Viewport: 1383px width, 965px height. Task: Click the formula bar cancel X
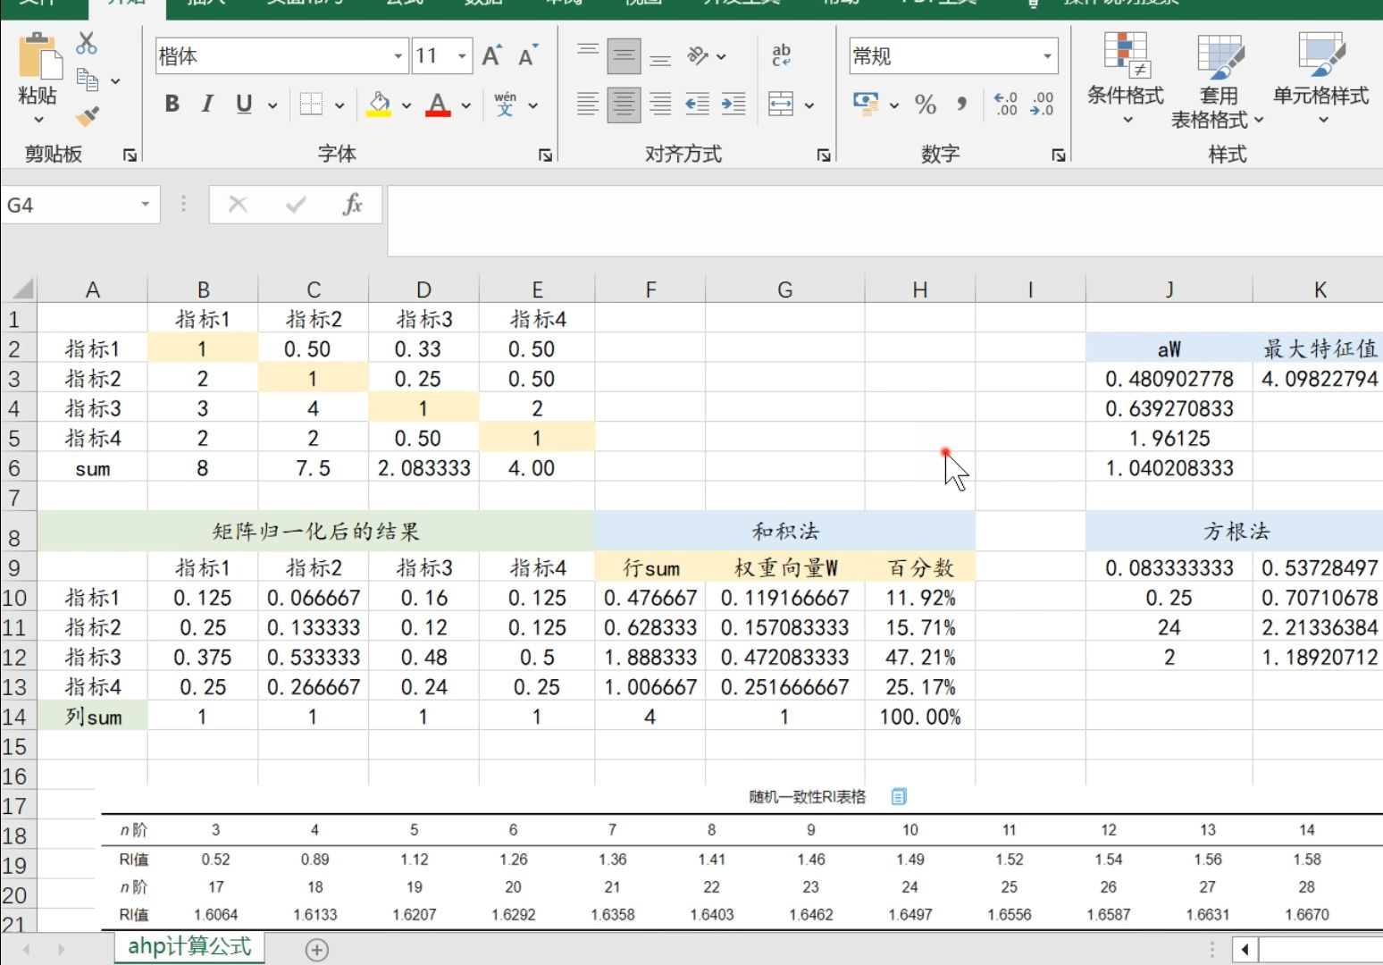coord(238,205)
